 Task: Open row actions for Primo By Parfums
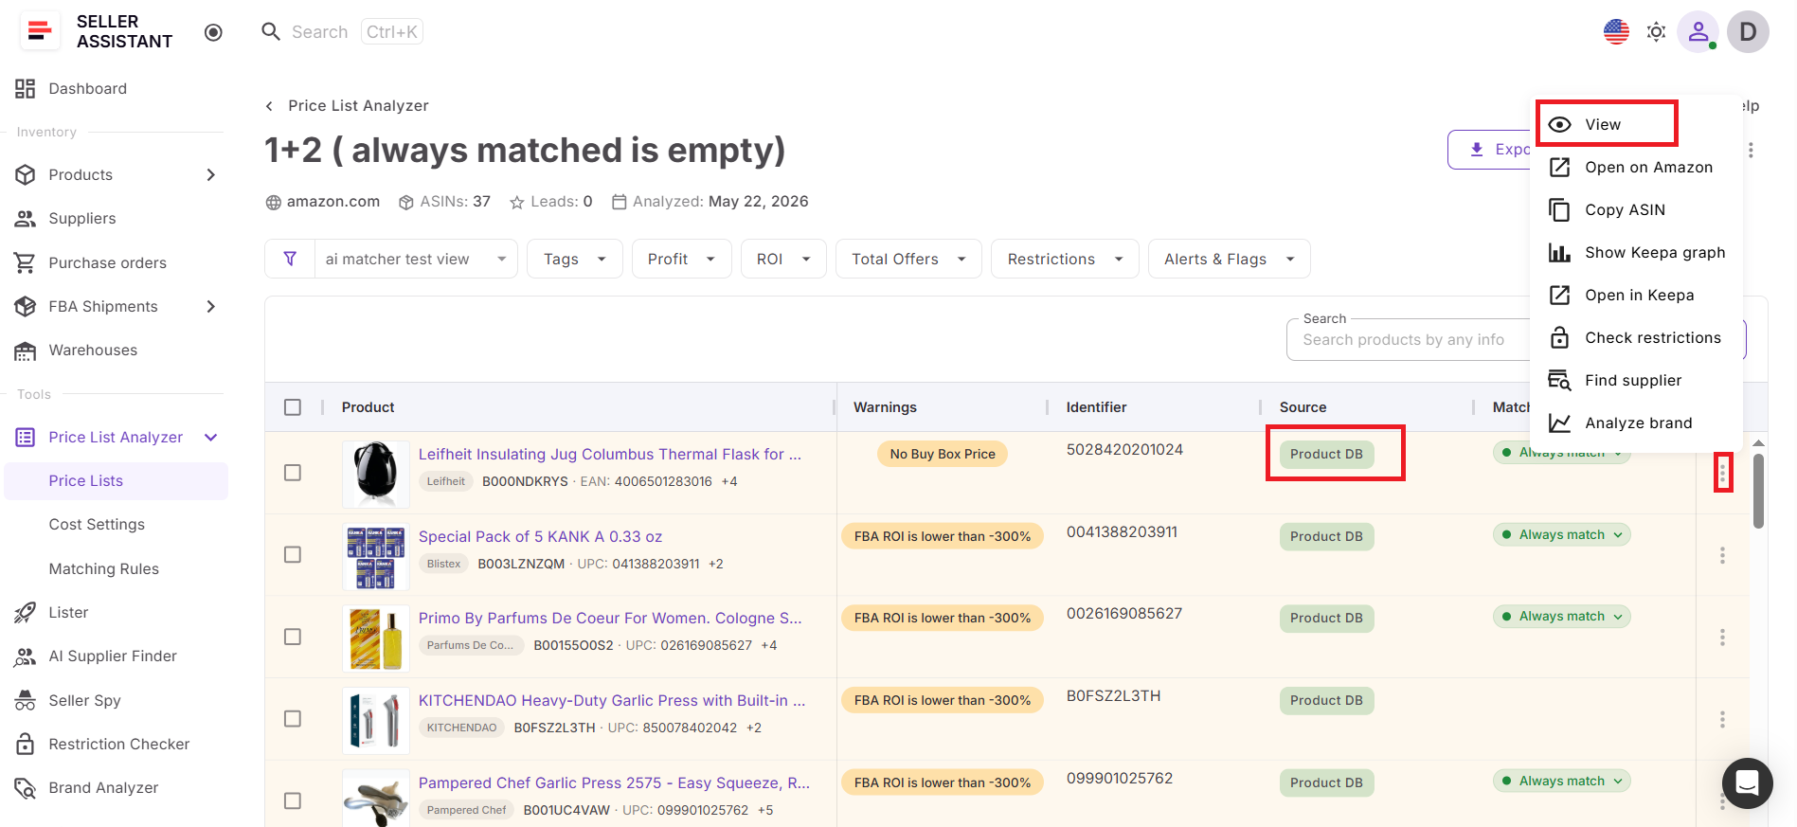point(1722,638)
